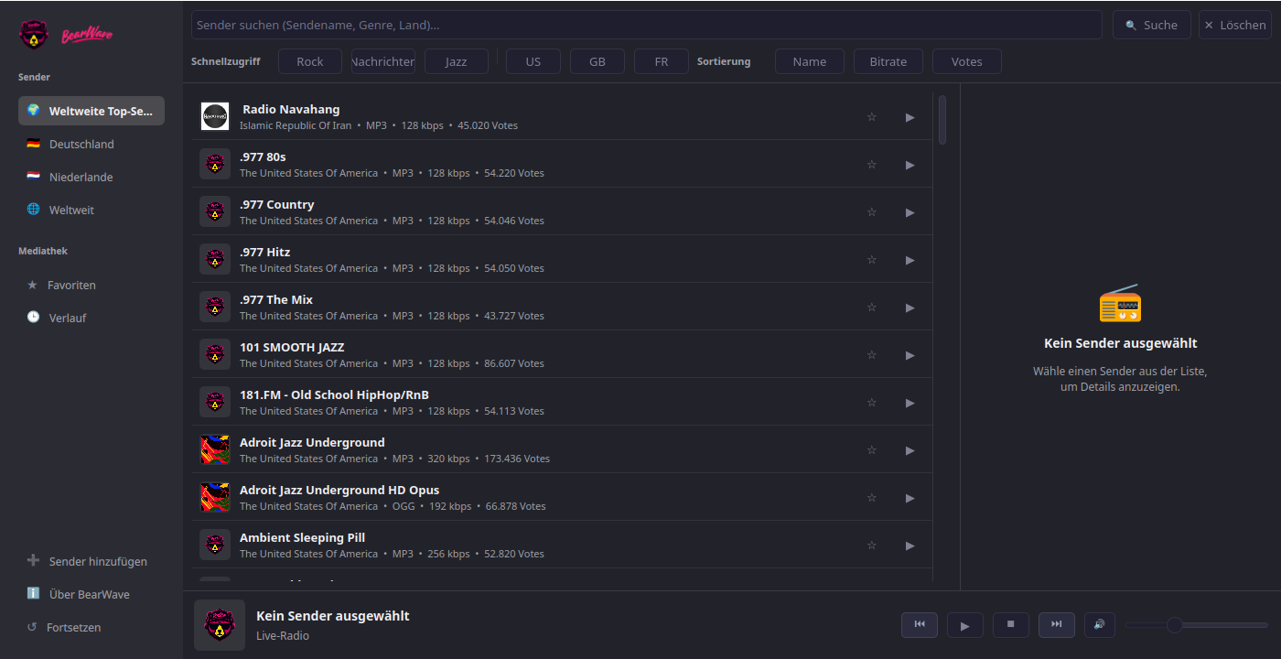Apply Nachrichten quick filter

point(383,61)
